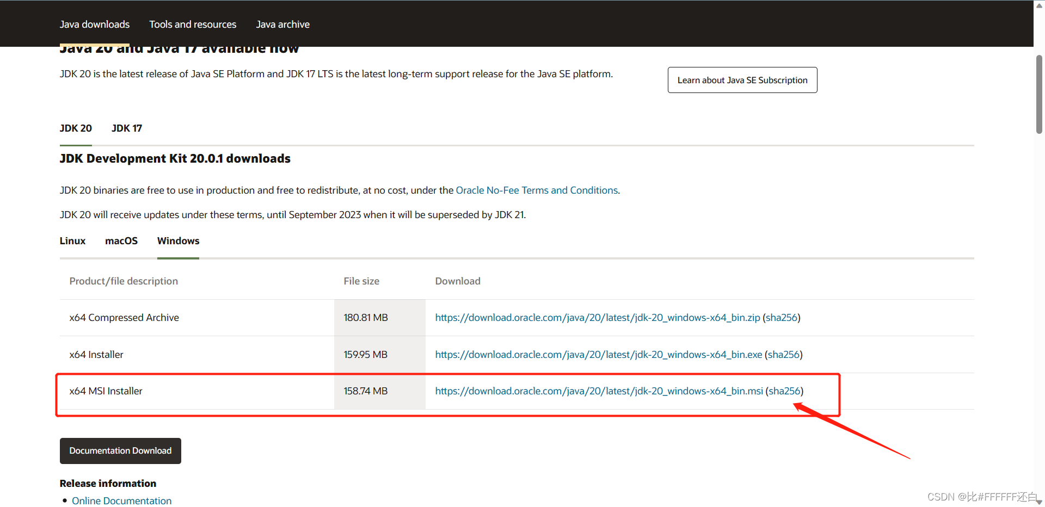Download the windows-x64_bin.msi installer link
This screenshot has height=507, width=1045.
click(599, 391)
